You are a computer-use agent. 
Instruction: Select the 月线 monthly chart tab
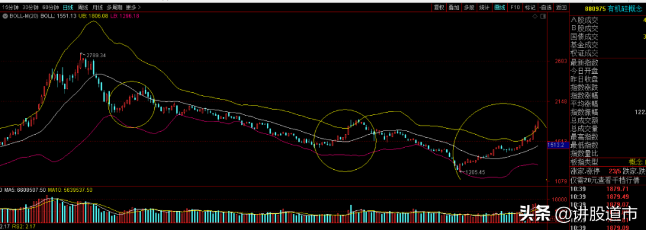(x=97, y=7)
